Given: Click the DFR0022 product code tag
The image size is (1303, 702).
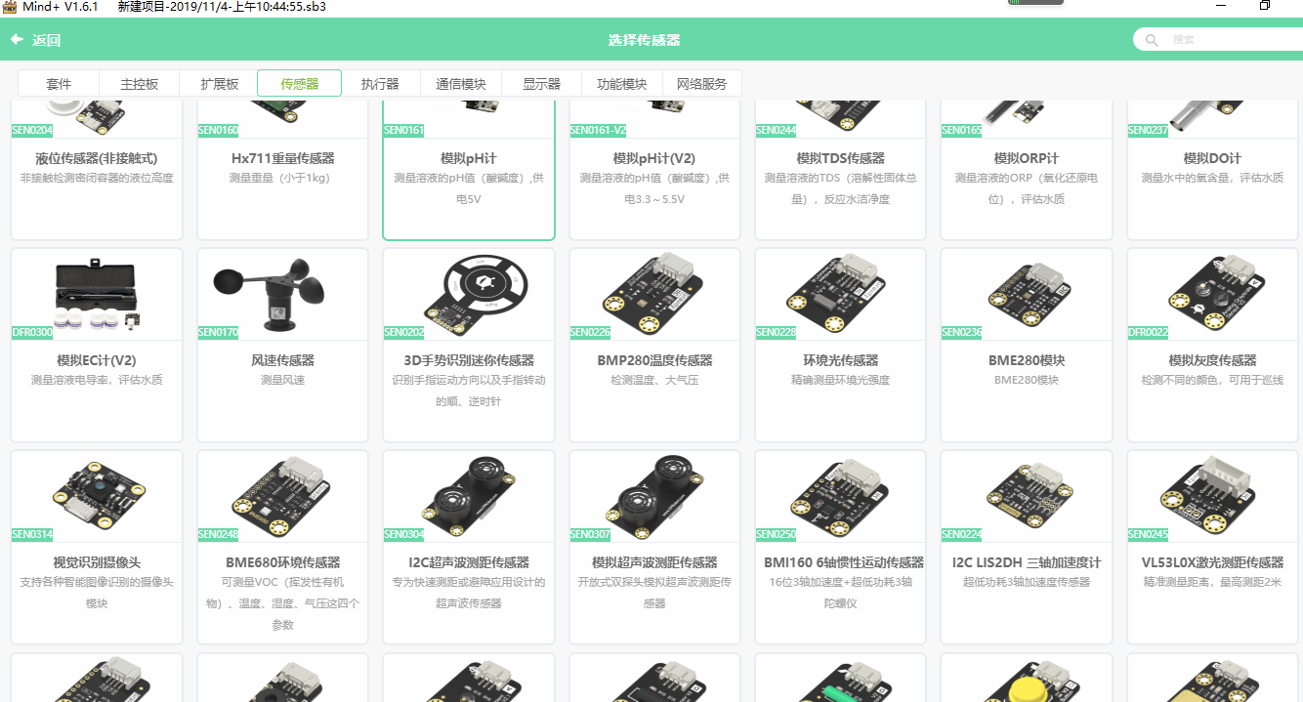Looking at the screenshot, I should click(1148, 333).
